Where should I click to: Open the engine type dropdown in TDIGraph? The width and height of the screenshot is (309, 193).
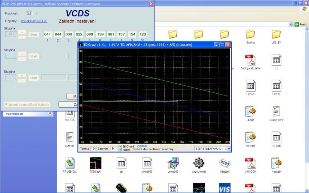point(229,149)
